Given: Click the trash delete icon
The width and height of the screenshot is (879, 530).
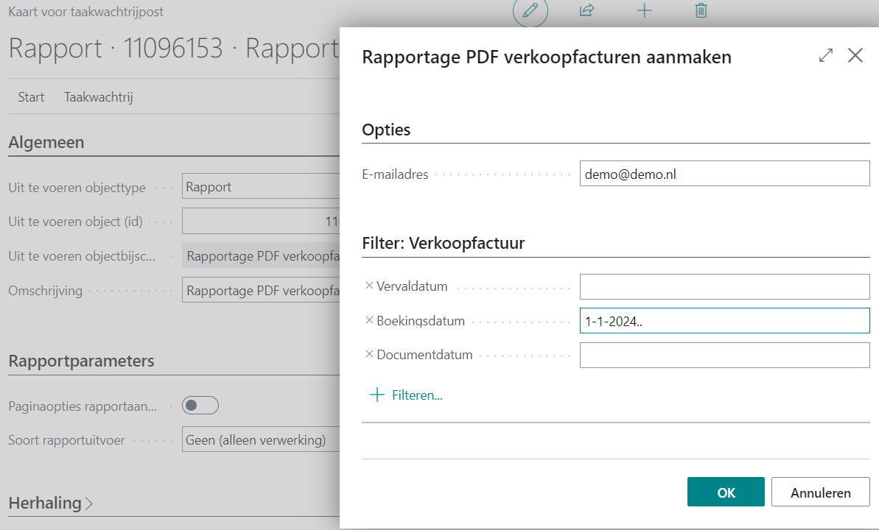Looking at the screenshot, I should click(x=701, y=10).
